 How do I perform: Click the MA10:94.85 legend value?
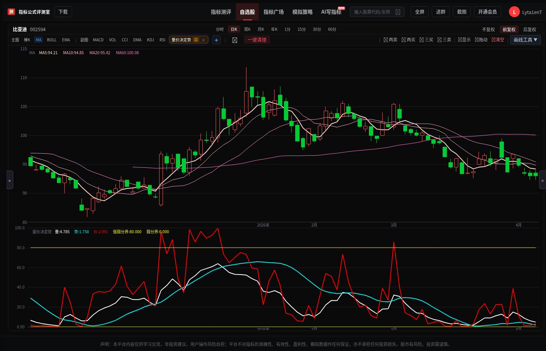click(73, 53)
